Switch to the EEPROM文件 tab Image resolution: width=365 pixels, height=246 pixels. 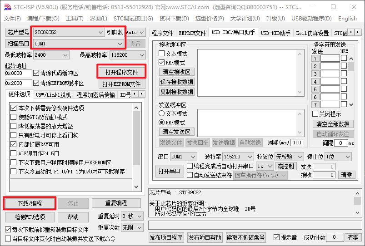point(192,33)
